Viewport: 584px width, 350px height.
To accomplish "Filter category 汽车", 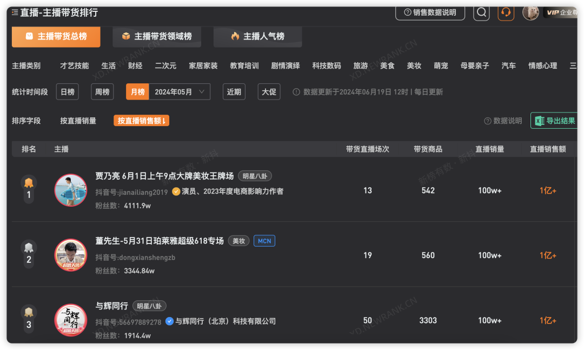I will [x=509, y=66].
